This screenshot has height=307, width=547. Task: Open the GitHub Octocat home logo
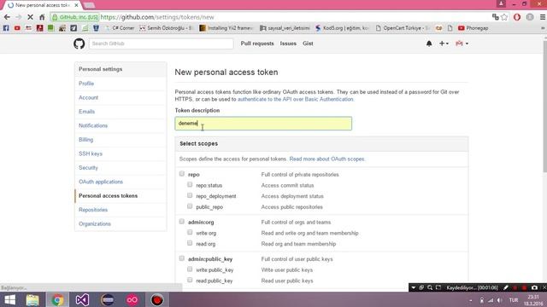pos(79,43)
